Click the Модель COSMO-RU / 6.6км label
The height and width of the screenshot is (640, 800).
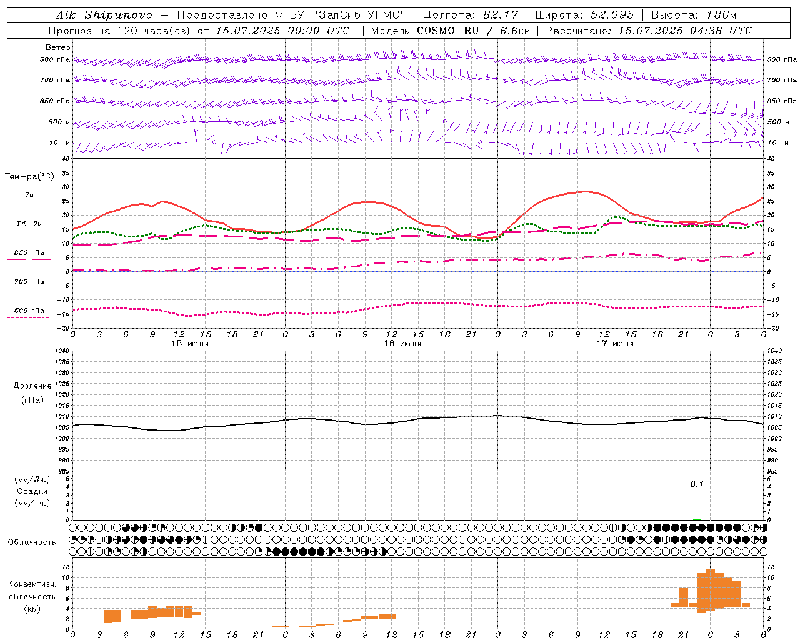pos(450,31)
